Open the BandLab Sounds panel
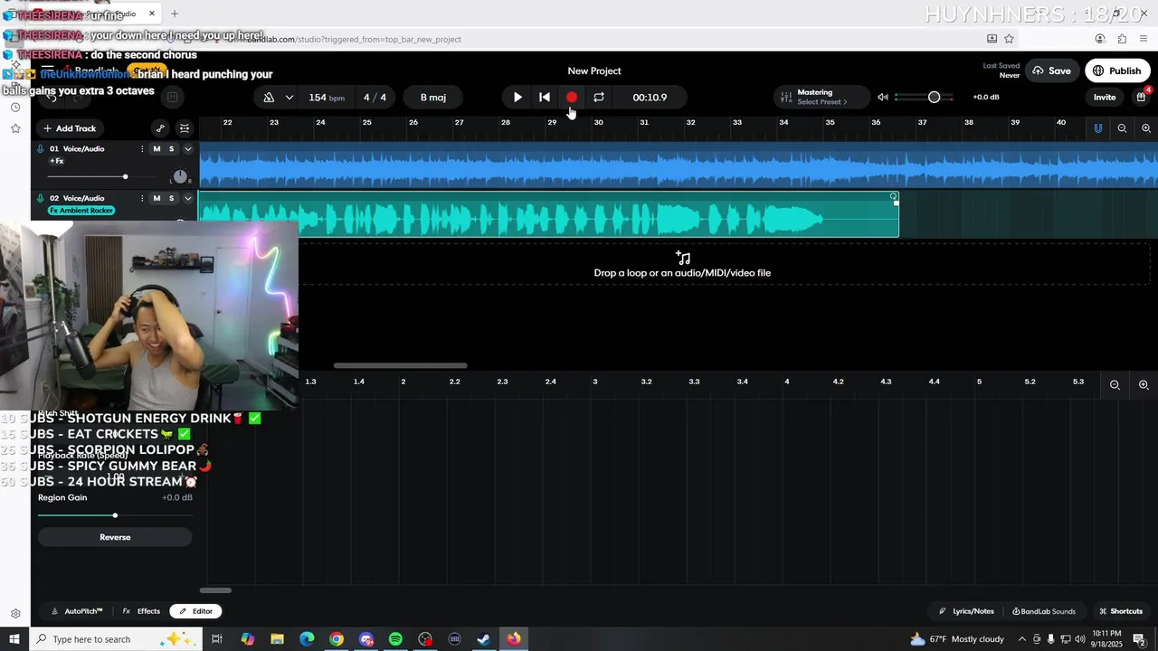1158x651 pixels. point(1044,611)
